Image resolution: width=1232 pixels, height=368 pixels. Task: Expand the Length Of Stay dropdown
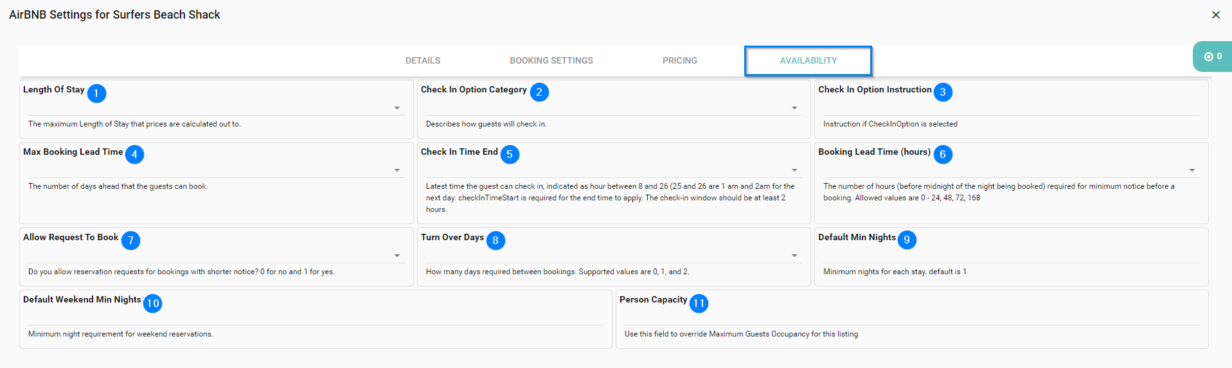click(397, 108)
